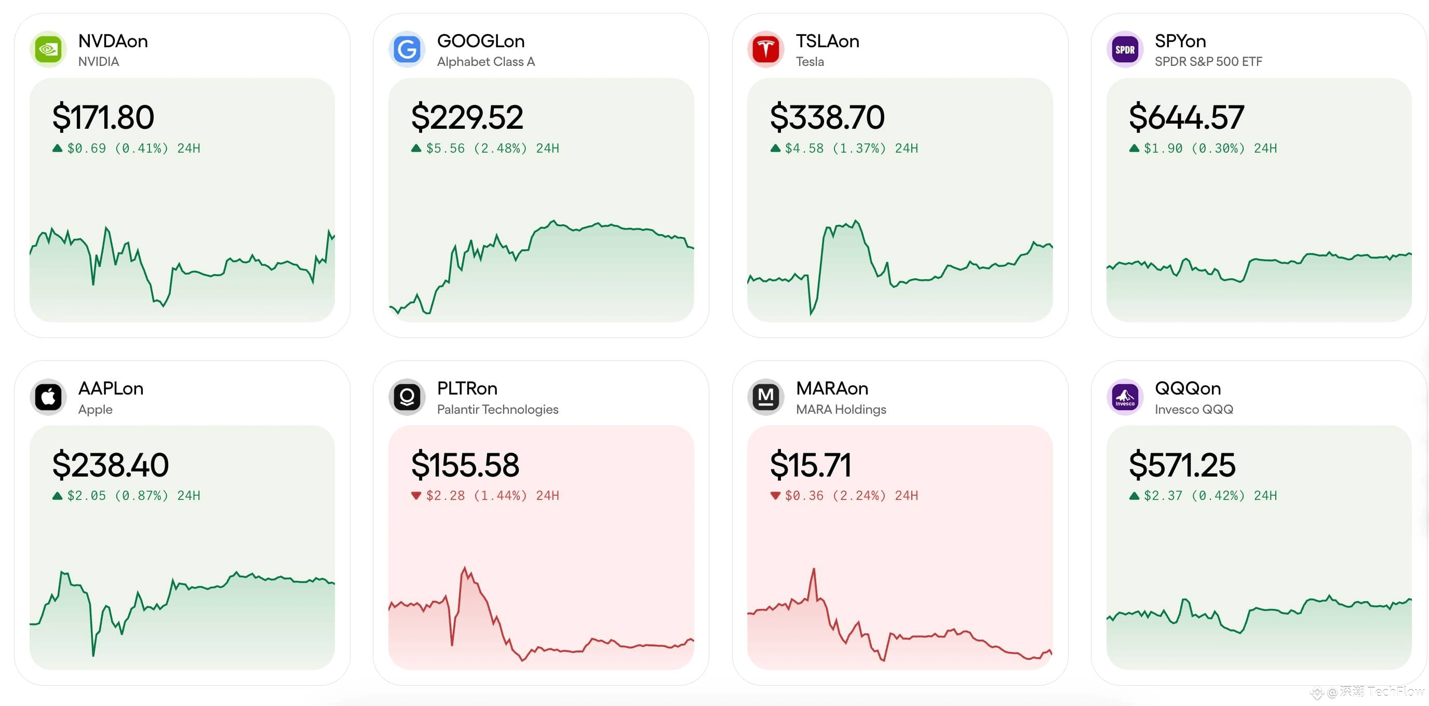Click the purple SPDR logo icon
The image size is (1429, 706).
point(1125,49)
